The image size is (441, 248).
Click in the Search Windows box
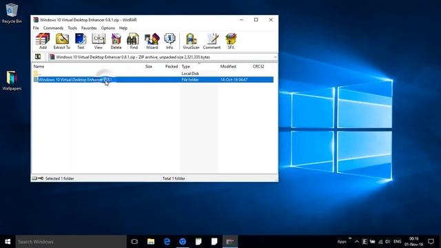(71, 242)
